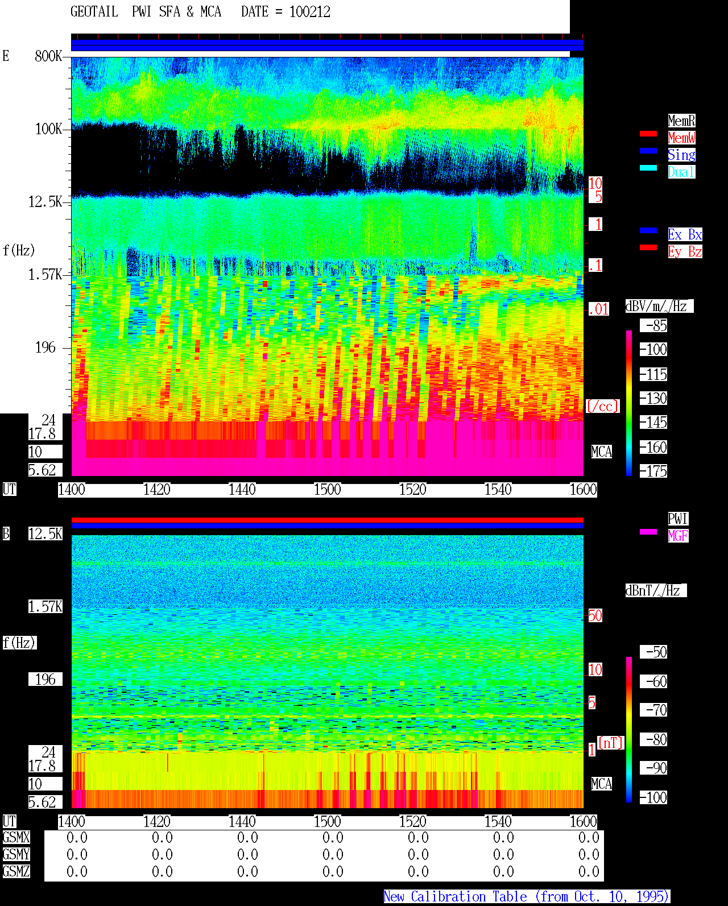Click the dBV/m/√Hz color scale bar
This screenshot has width=728, height=906.
click(629, 403)
